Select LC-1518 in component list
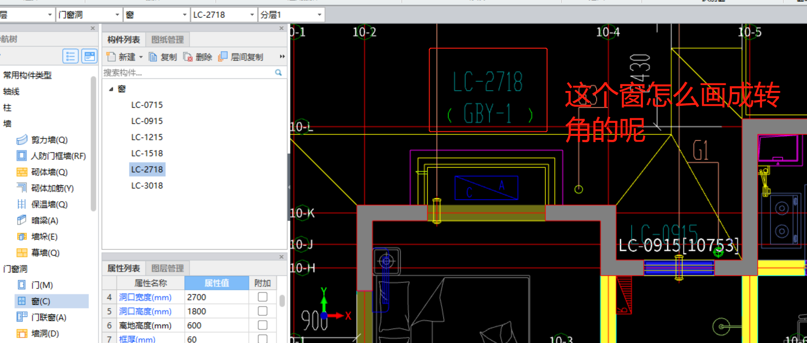Image resolution: width=807 pixels, height=343 pixels. 147,153
